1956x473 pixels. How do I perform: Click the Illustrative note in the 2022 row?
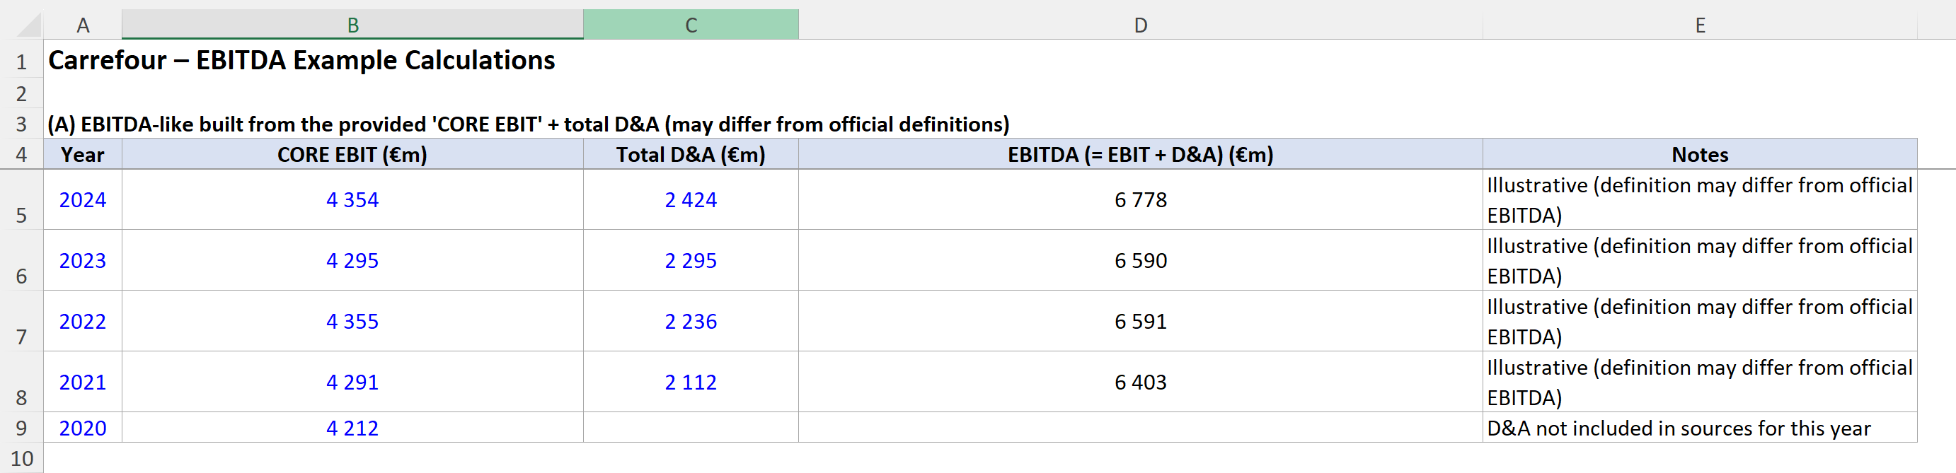pos(1700,321)
